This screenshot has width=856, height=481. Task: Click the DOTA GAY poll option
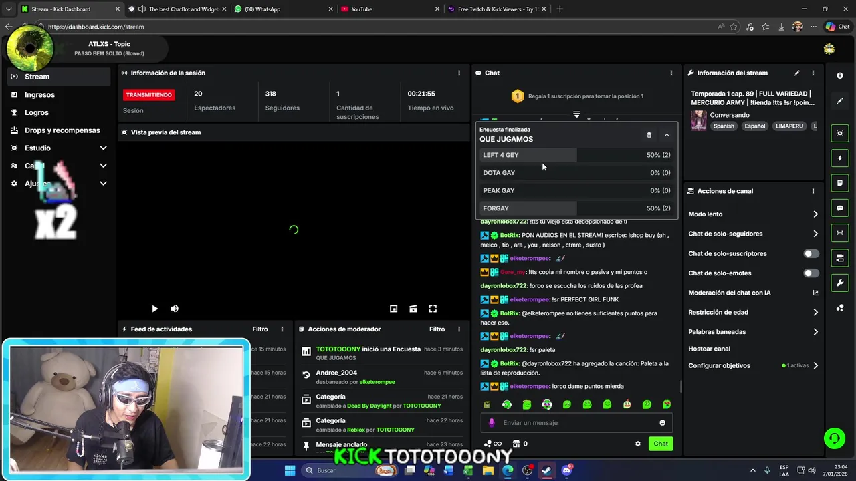[576, 173]
